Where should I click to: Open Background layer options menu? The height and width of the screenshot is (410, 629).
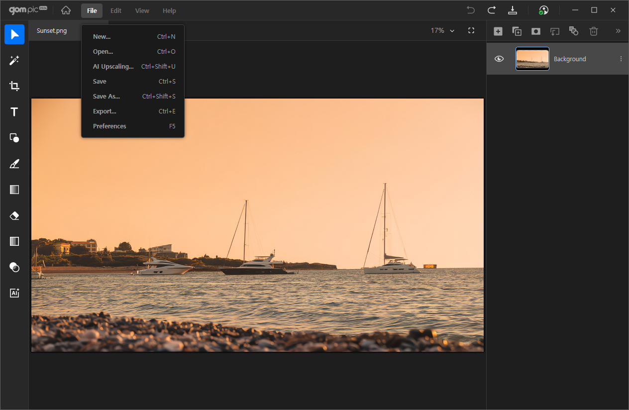point(621,59)
